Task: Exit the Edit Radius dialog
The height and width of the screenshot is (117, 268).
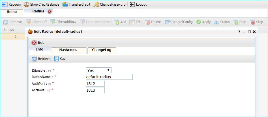Action: 38,43
